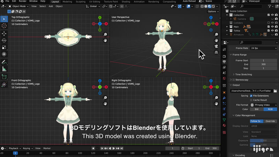Open the Modifiers wrench properties tab
This screenshot has height=157, width=279.
(x=224, y=98)
